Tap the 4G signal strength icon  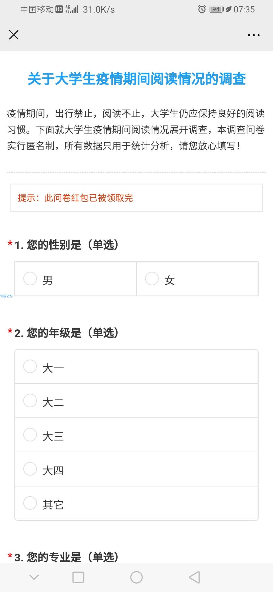pos(72,9)
